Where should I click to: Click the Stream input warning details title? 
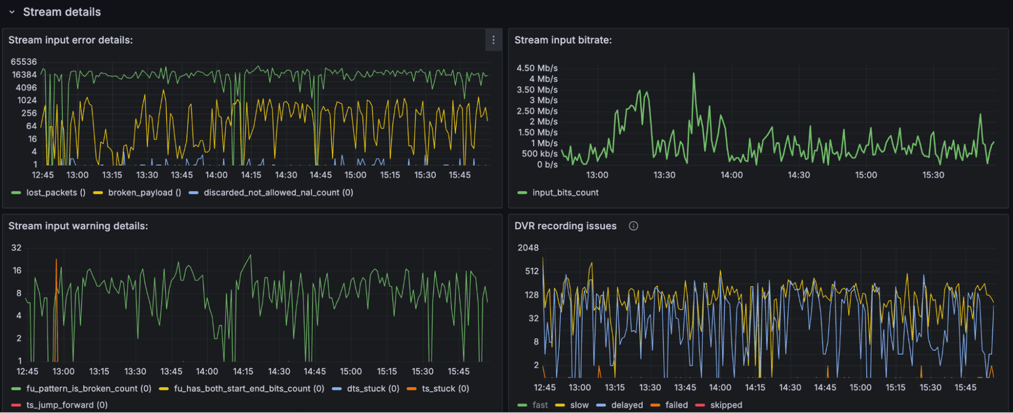78,226
